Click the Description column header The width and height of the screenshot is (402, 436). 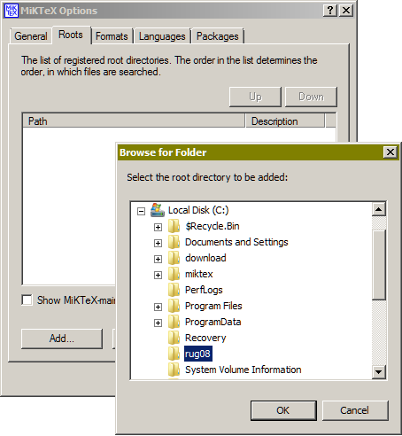pos(285,121)
